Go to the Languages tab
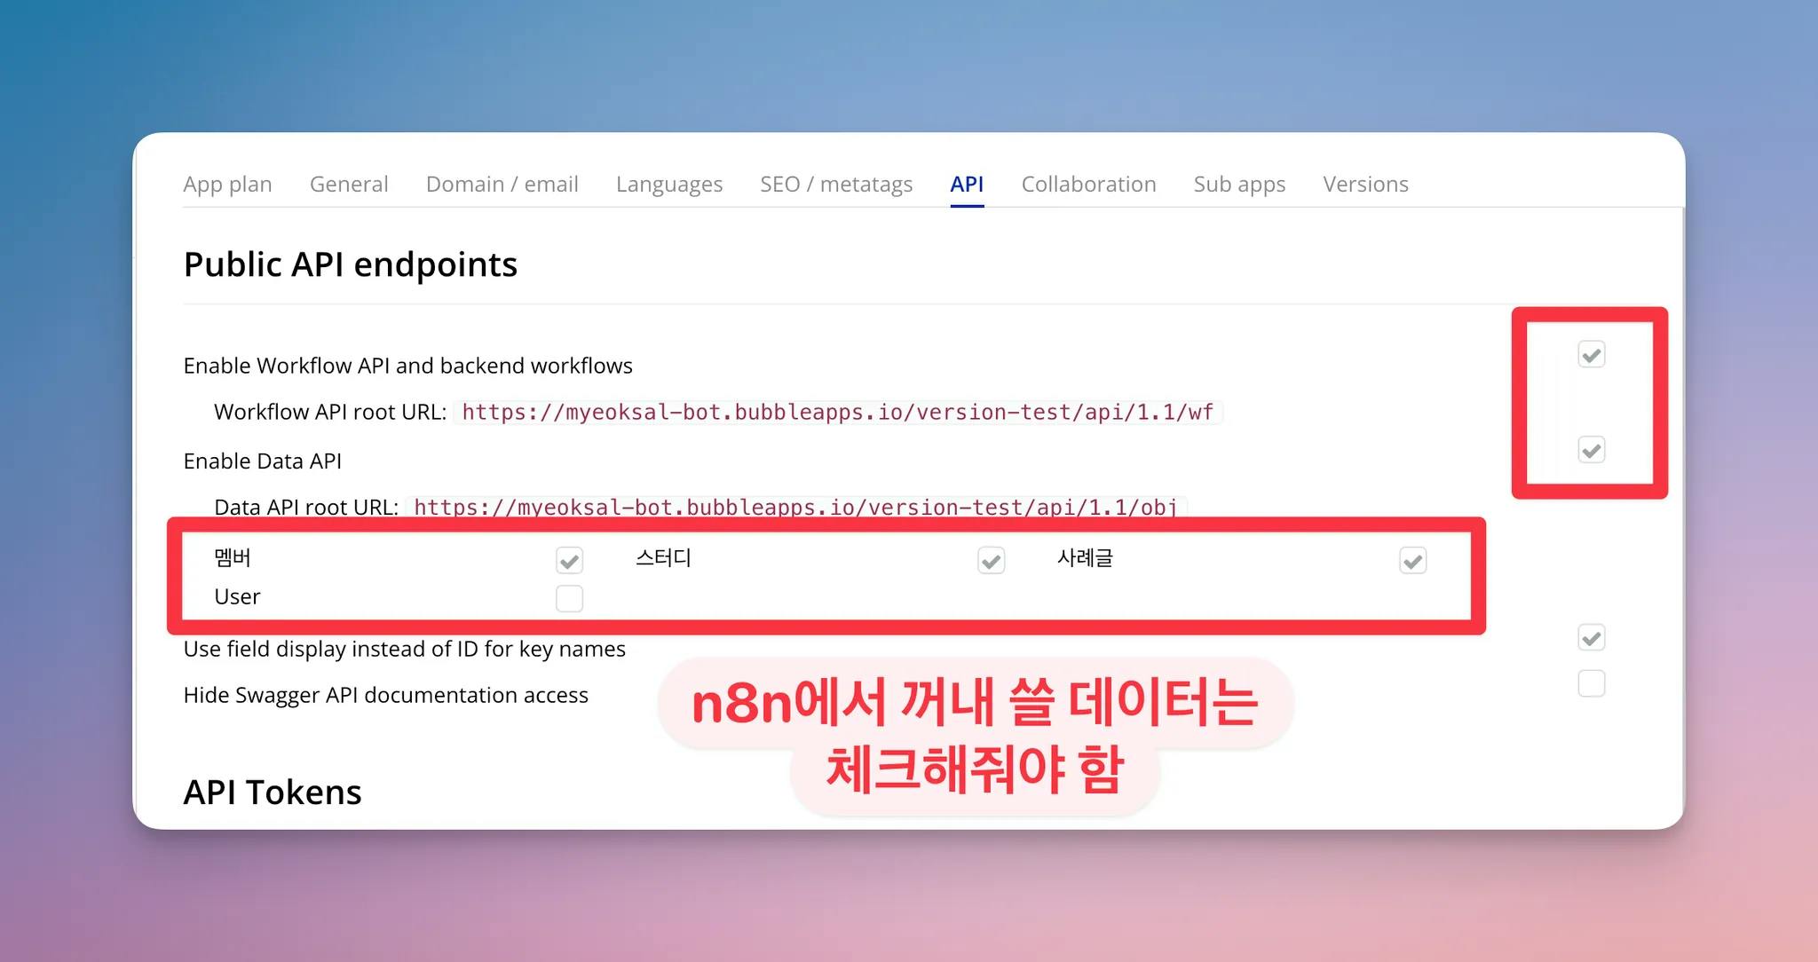This screenshot has height=962, width=1818. coord(669,184)
